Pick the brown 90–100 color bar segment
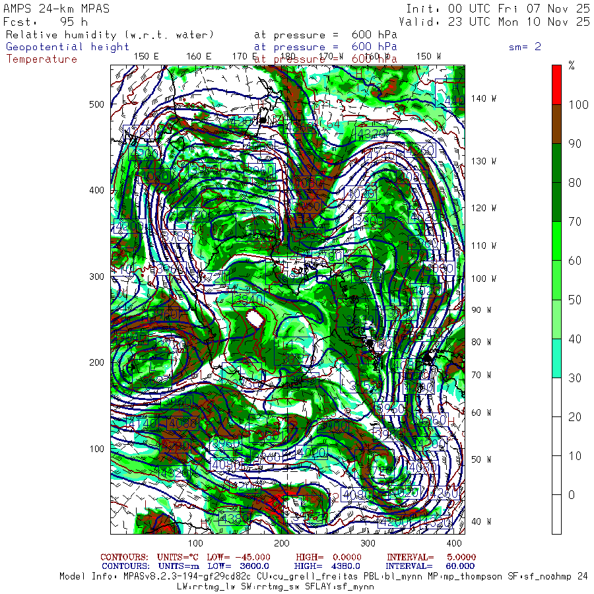594x594 pixels. point(556,124)
